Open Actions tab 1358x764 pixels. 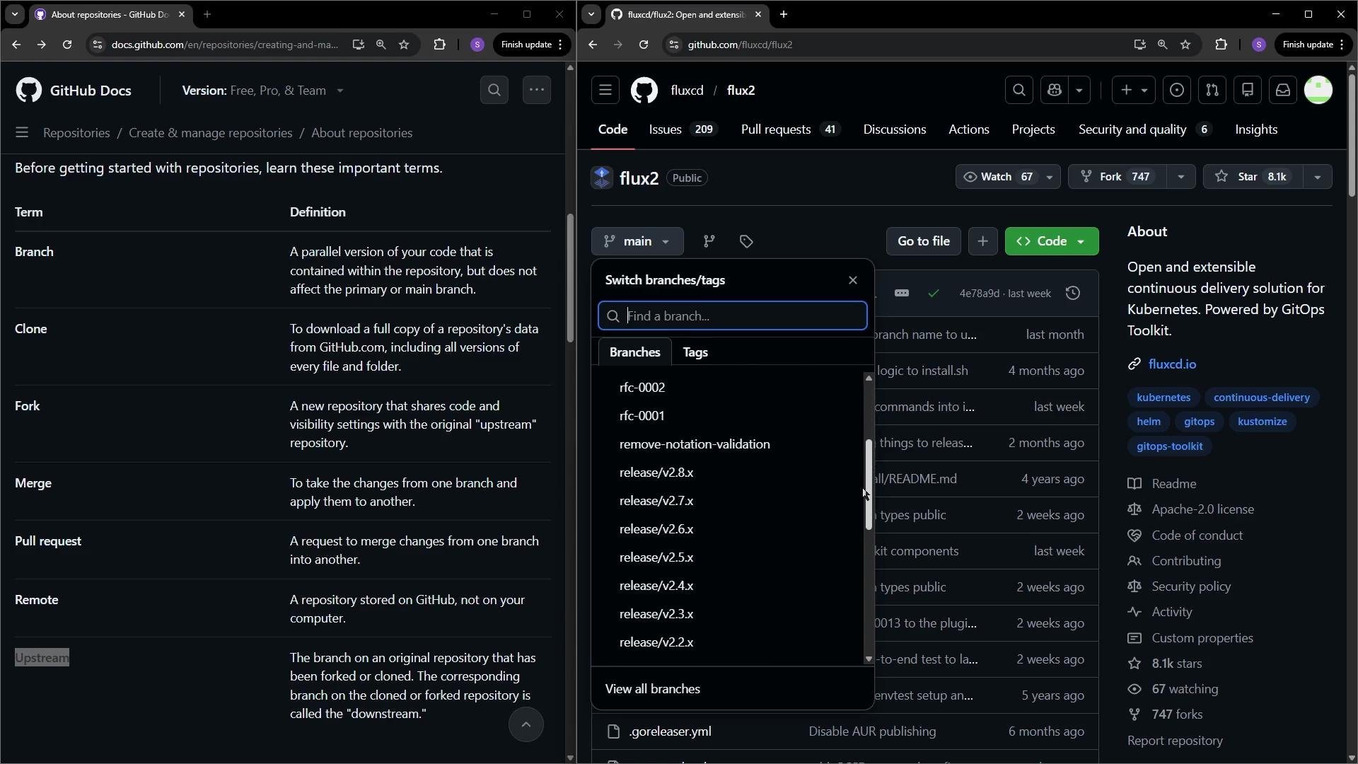pyautogui.click(x=968, y=129)
